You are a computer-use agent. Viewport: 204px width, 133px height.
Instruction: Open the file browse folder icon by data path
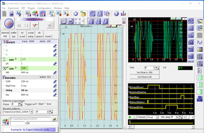55,119
